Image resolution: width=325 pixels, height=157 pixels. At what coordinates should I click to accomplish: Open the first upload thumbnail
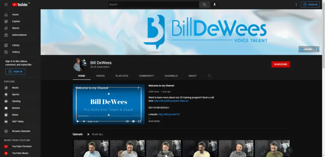(x=91, y=148)
